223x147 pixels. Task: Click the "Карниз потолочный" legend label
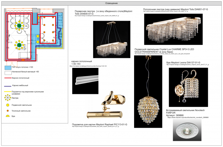20,78
